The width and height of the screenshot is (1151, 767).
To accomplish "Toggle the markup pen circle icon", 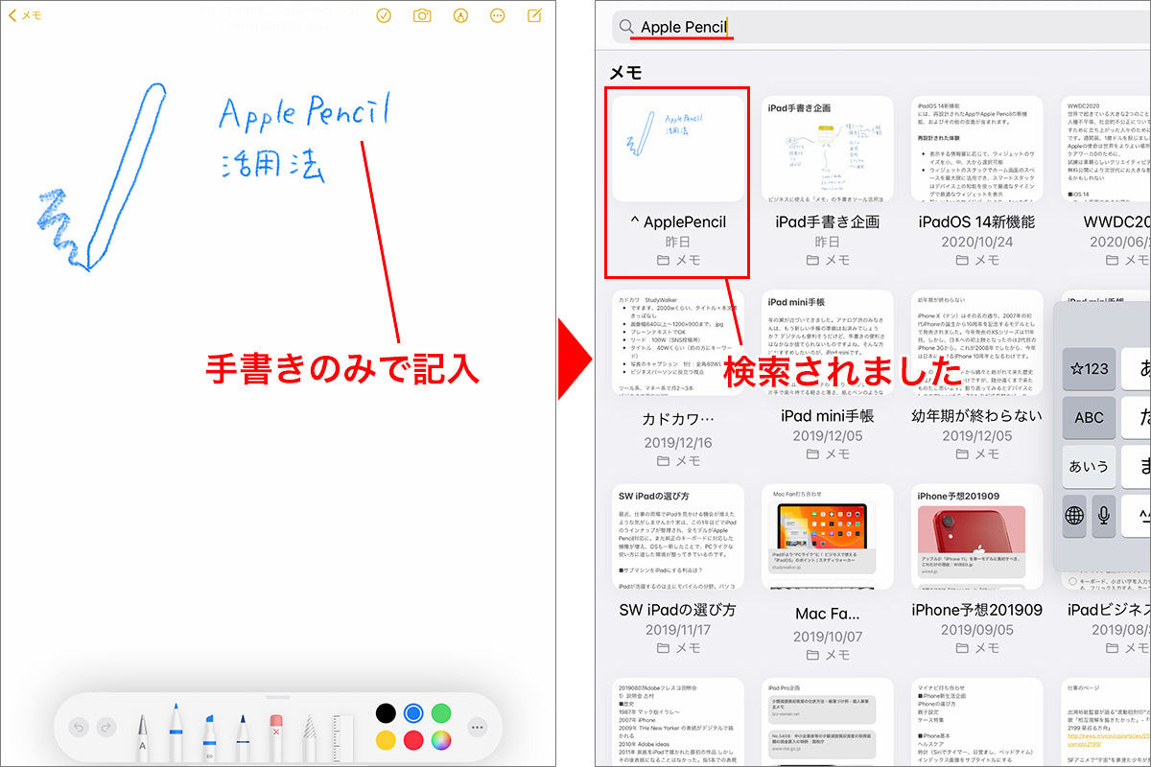I will click(x=460, y=15).
